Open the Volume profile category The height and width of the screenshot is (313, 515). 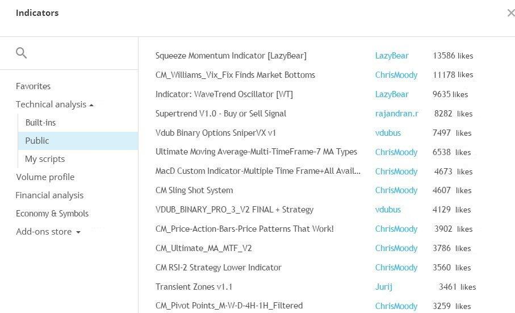pyautogui.click(x=45, y=177)
